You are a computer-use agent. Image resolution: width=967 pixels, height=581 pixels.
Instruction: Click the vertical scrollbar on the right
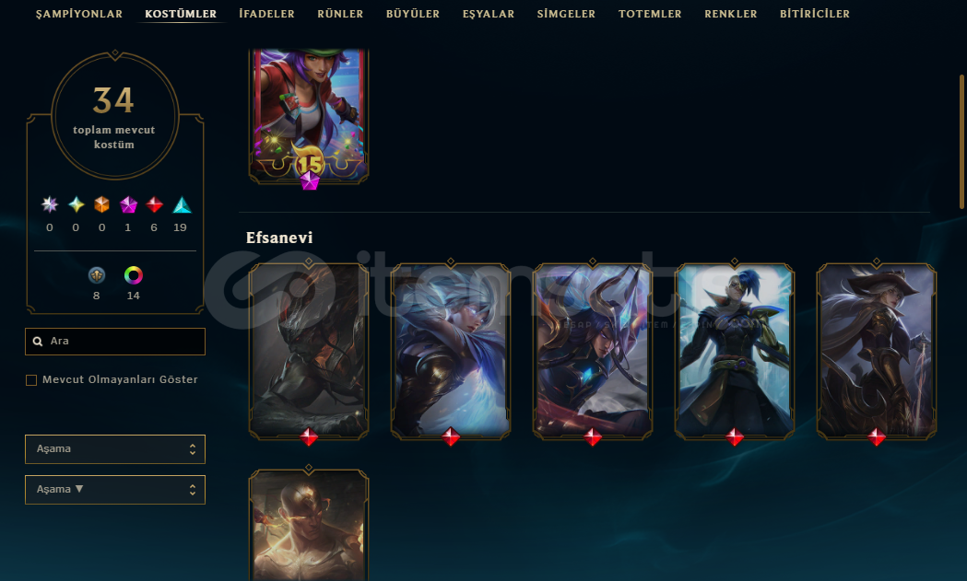pos(961,142)
